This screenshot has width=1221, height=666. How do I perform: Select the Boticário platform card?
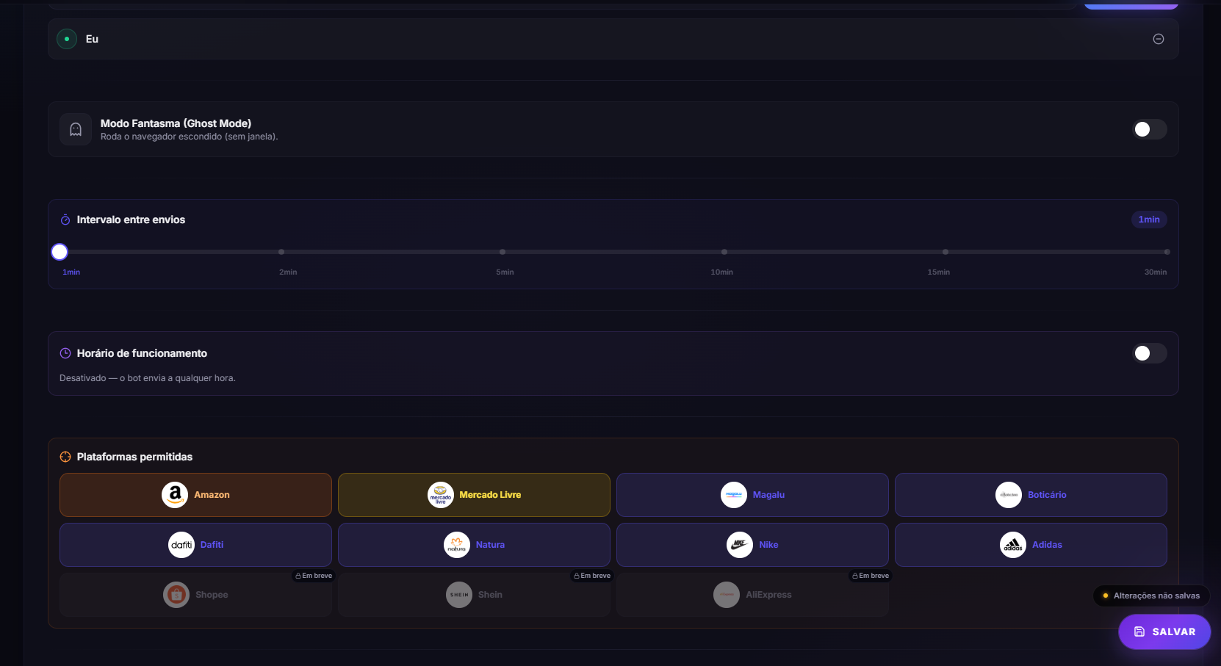pyautogui.click(x=1031, y=495)
